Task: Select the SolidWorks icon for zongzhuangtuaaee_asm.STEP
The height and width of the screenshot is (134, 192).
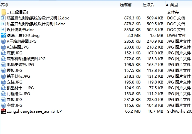Action: [3, 111]
